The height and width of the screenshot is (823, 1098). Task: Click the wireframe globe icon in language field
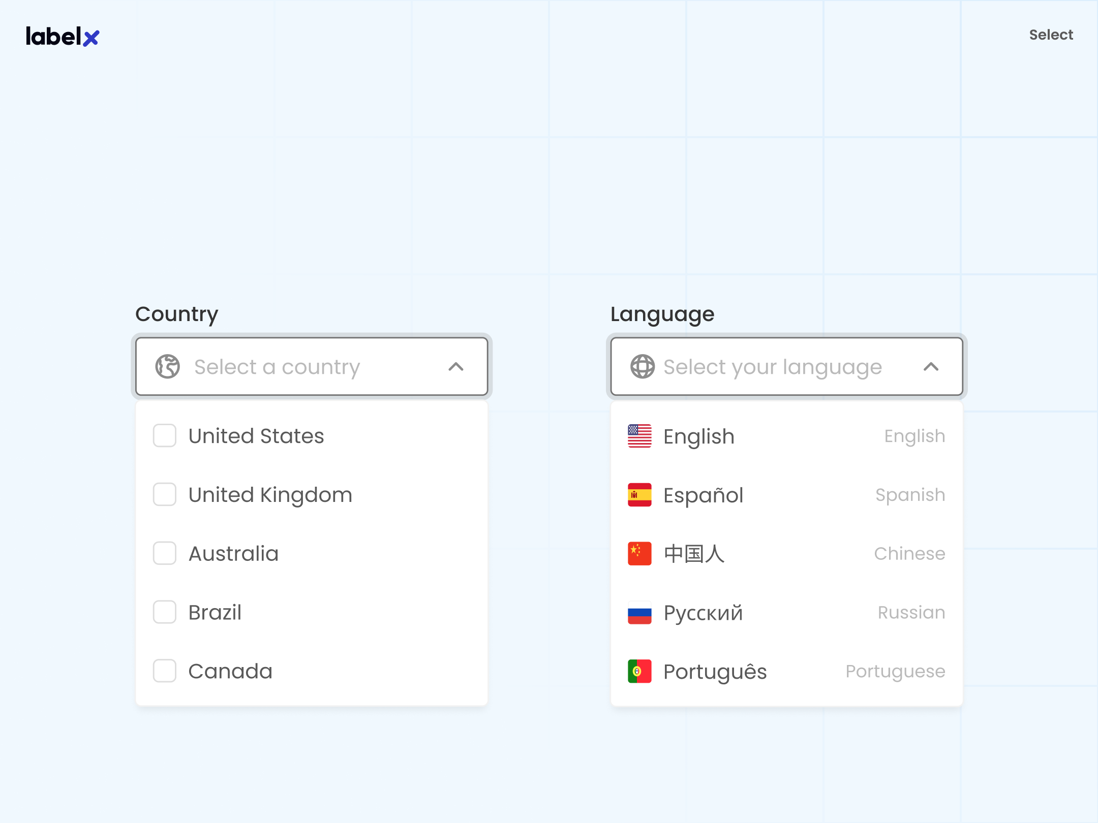coord(643,366)
